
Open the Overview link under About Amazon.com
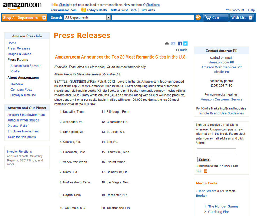pos(17,84)
